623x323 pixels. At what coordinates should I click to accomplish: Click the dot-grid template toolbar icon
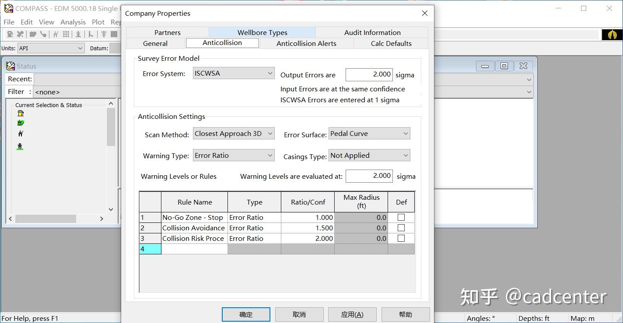click(66, 34)
